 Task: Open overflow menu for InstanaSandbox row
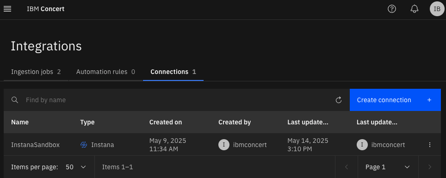coord(430,145)
